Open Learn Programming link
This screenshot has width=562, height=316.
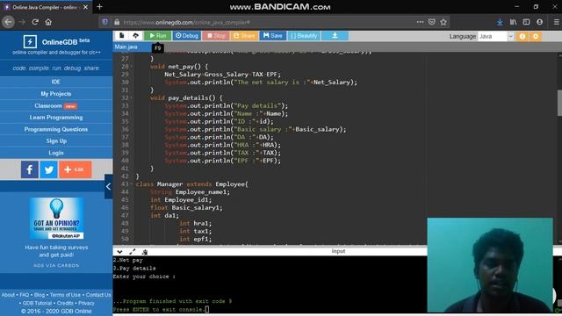(x=56, y=117)
